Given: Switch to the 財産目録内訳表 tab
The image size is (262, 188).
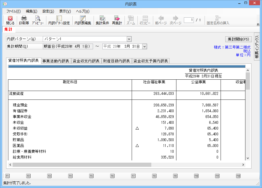Looking at the screenshot, I should tap(117, 61).
